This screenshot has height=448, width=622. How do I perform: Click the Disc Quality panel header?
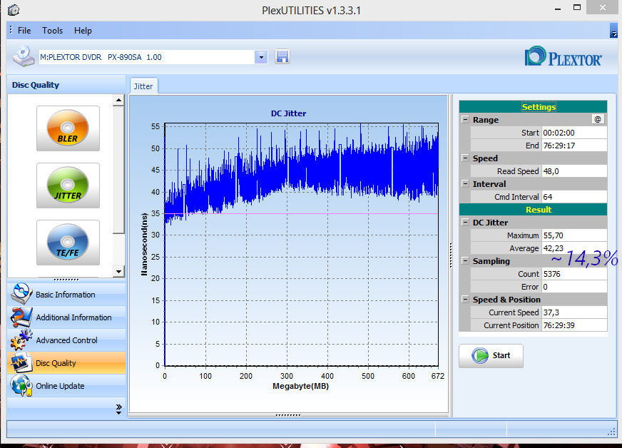tap(66, 84)
